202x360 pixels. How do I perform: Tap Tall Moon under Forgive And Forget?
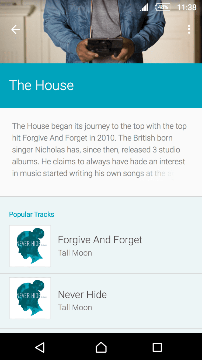[x=75, y=253]
